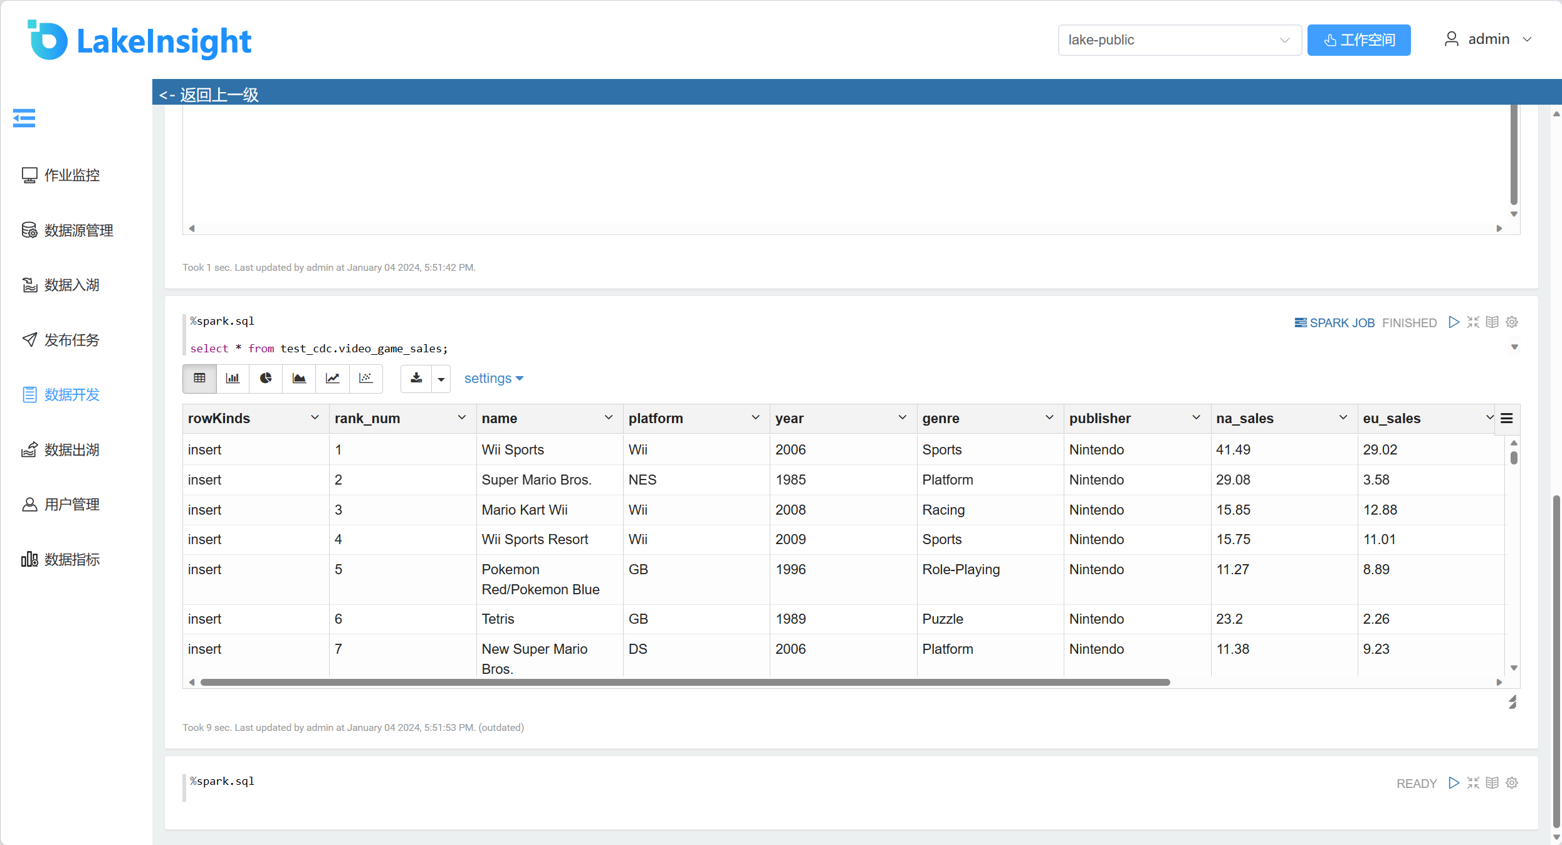Select the Mario Kart Wii cell

pos(550,510)
